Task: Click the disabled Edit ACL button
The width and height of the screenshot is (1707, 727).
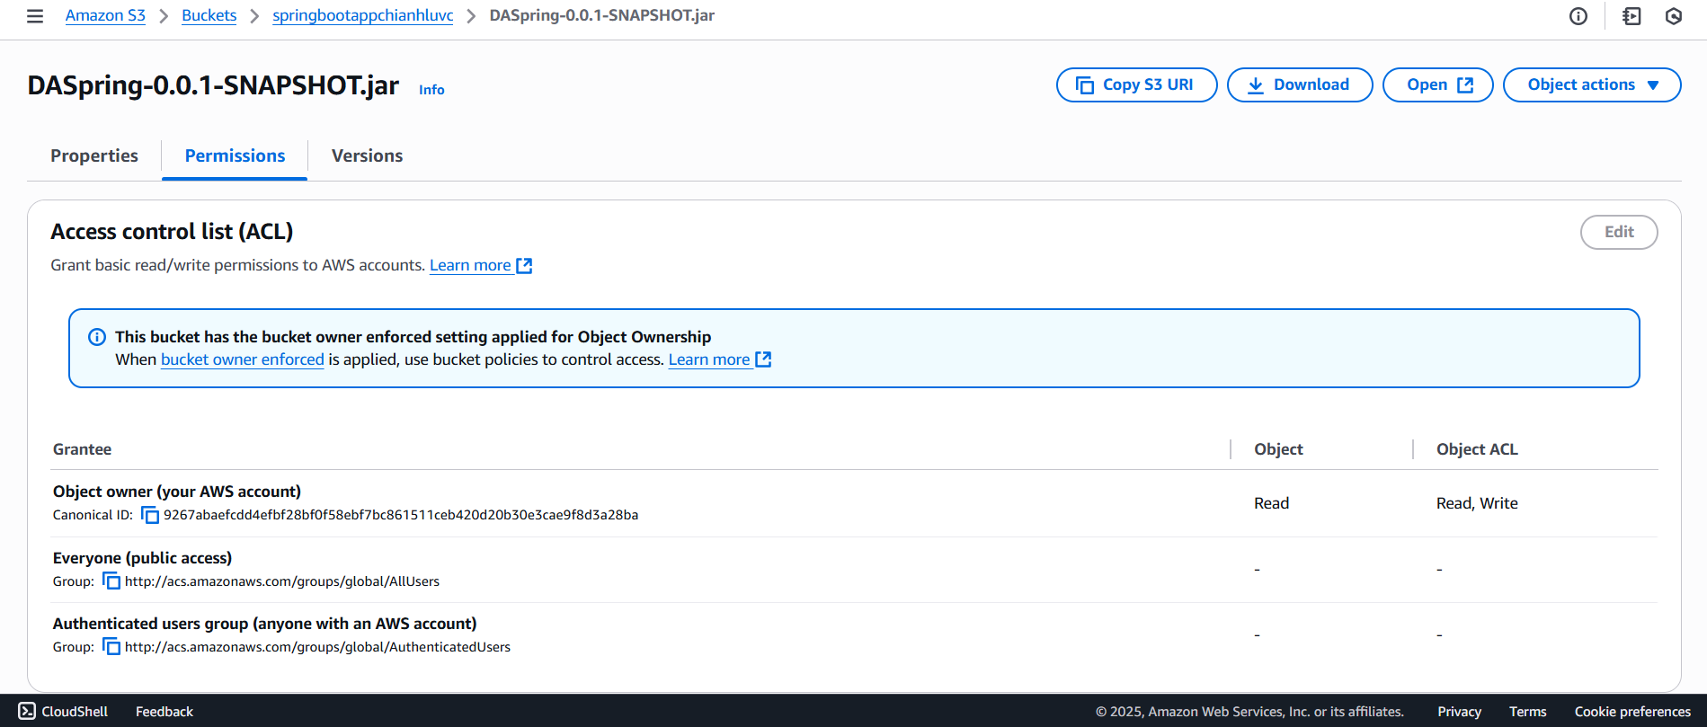Action: [1619, 232]
